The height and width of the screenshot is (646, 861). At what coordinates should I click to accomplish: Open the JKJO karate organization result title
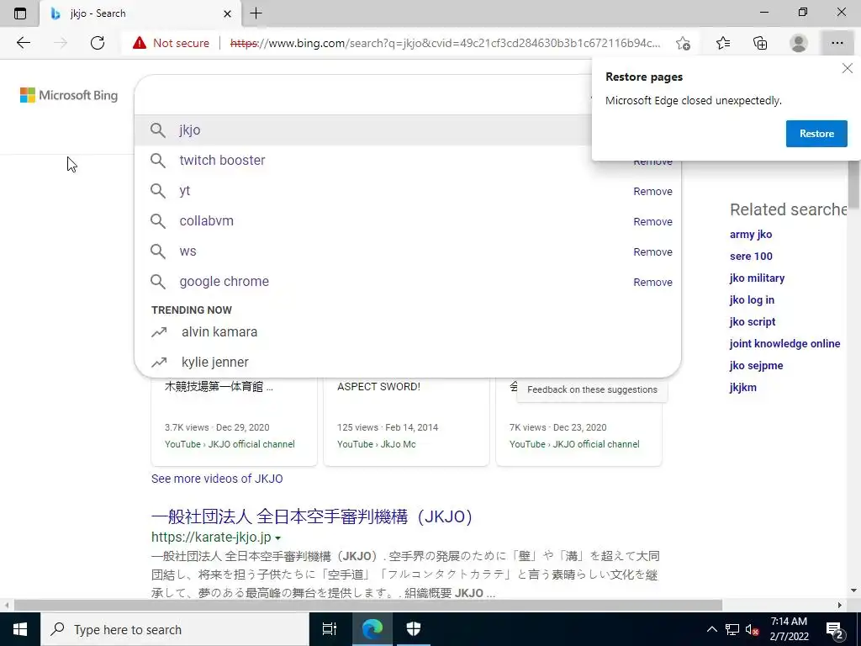coord(312,516)
